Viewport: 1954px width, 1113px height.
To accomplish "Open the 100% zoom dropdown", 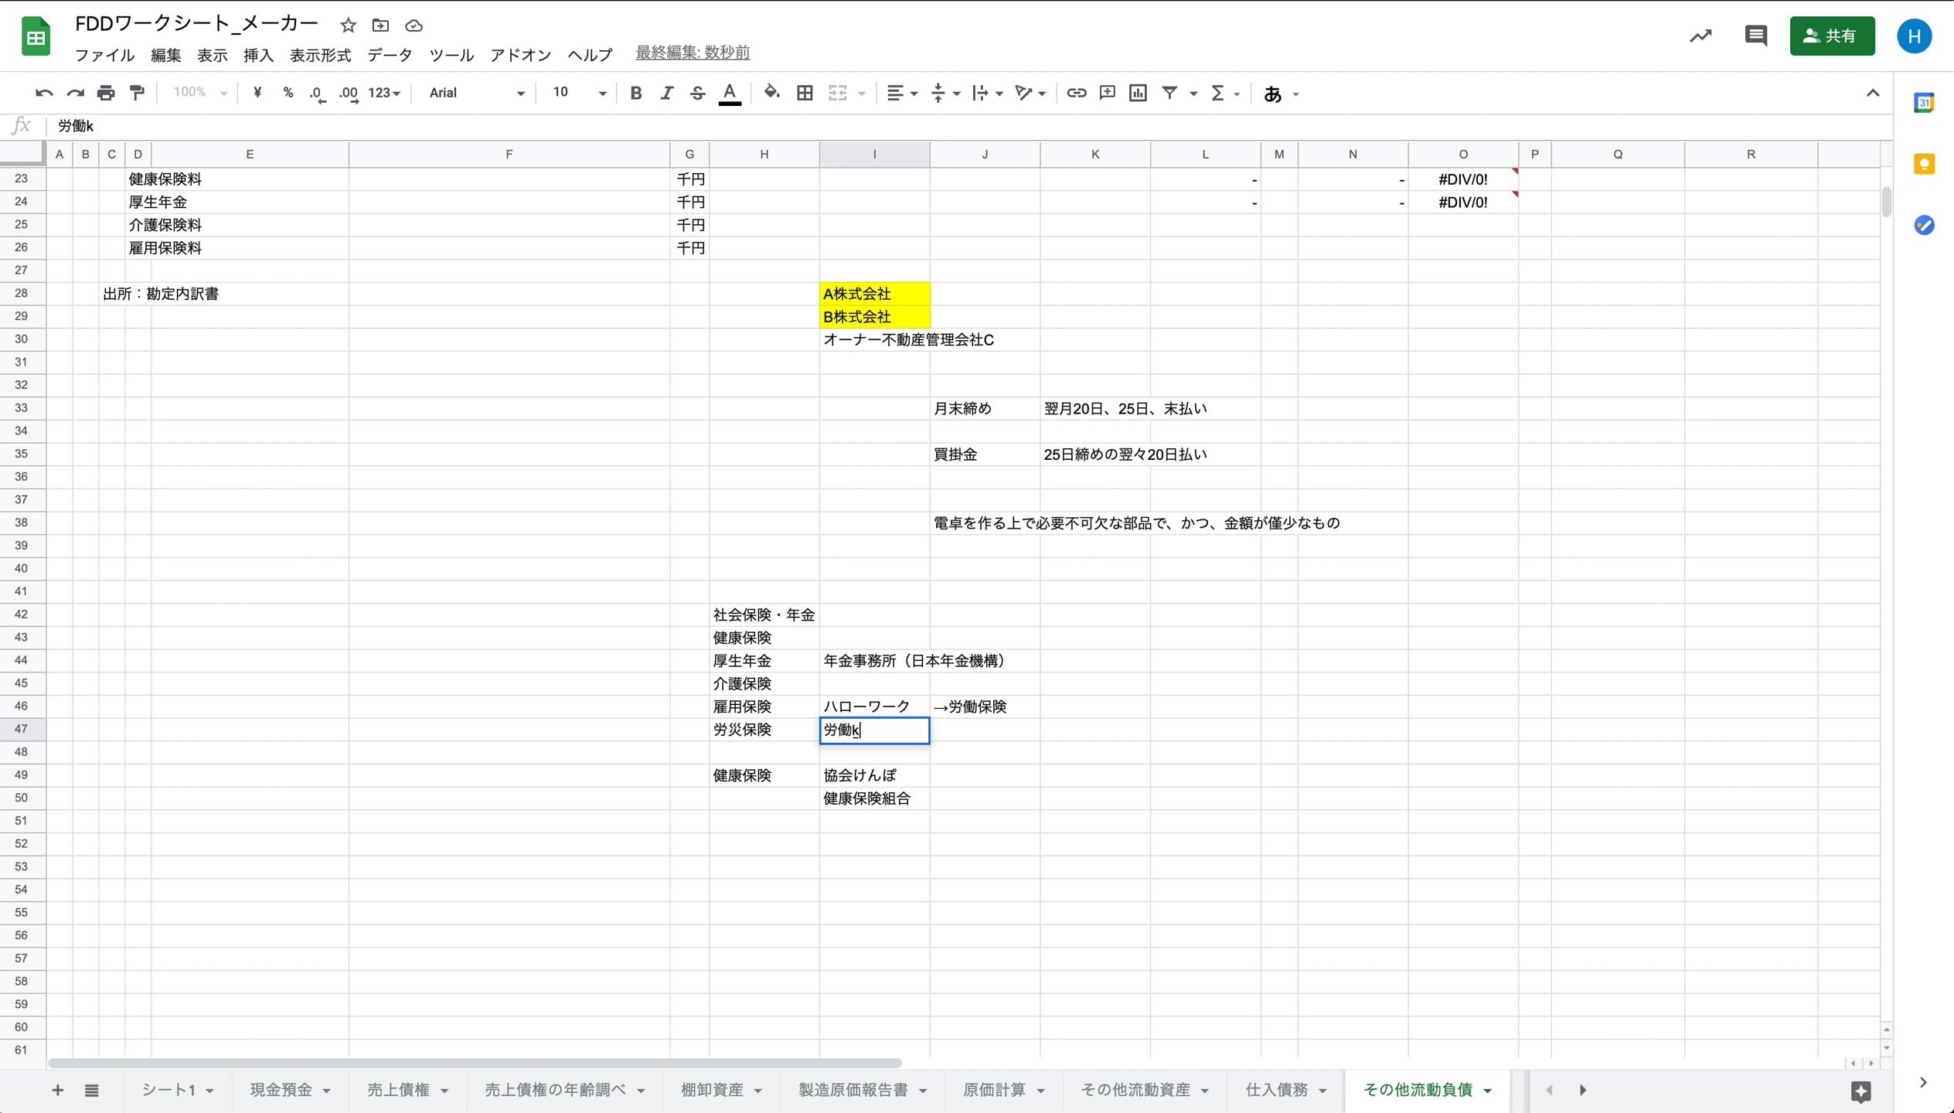I will point(197,92).
